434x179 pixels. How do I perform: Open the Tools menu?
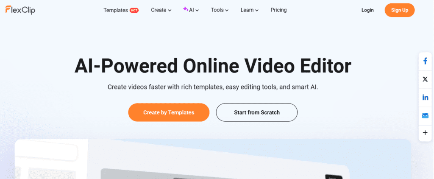click(x=220, y=10)
